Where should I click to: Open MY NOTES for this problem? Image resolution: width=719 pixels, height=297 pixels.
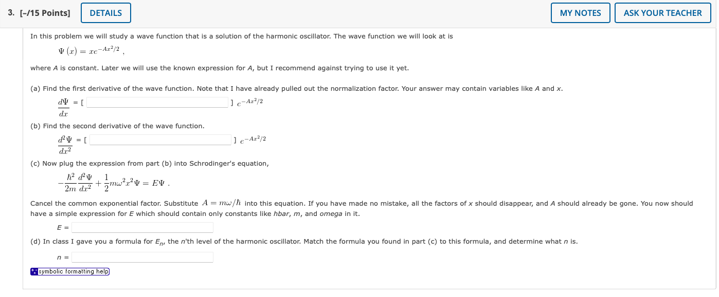(580, 13)
